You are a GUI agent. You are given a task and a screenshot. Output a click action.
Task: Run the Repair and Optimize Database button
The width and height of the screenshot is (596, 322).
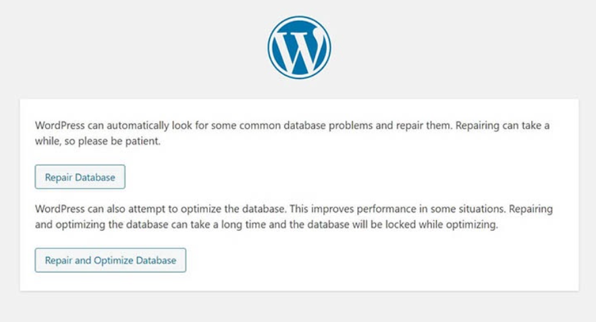tap(110, 260)
